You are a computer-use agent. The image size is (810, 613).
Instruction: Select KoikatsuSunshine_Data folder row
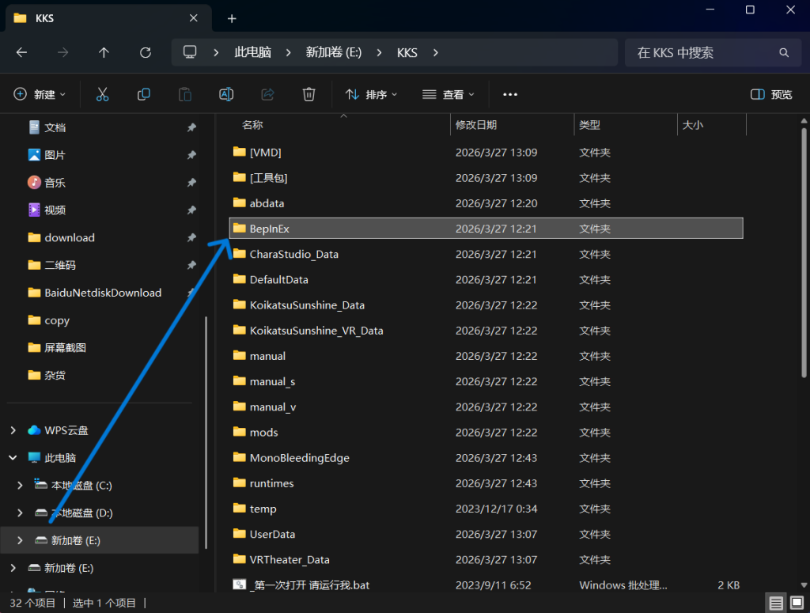click(x=486, y=305)
